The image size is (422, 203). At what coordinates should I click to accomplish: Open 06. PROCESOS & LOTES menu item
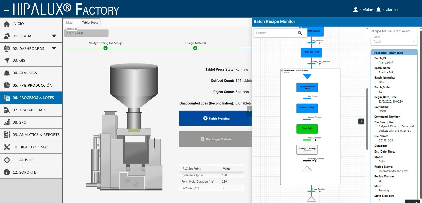(31, 98)
